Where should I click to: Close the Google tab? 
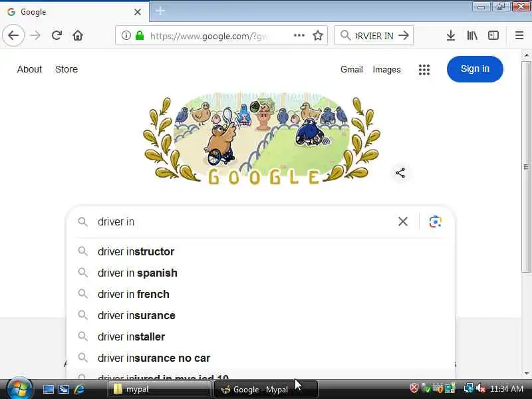pos(138,12)
